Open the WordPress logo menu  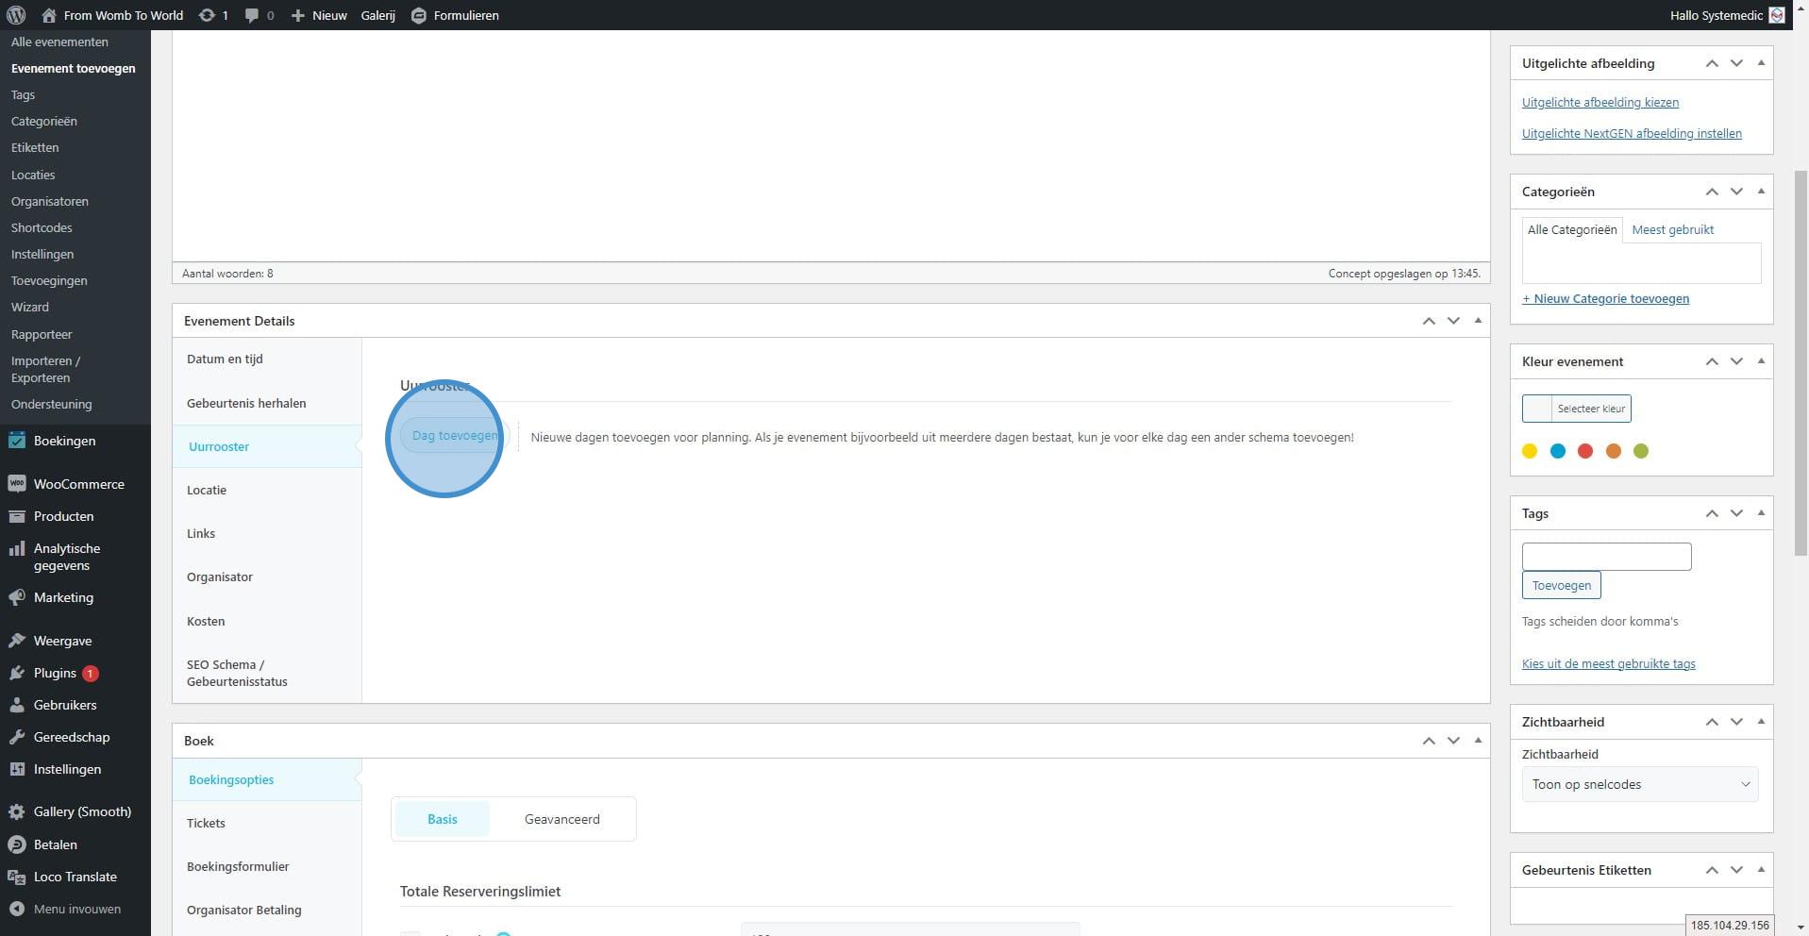tap(16, 15)
